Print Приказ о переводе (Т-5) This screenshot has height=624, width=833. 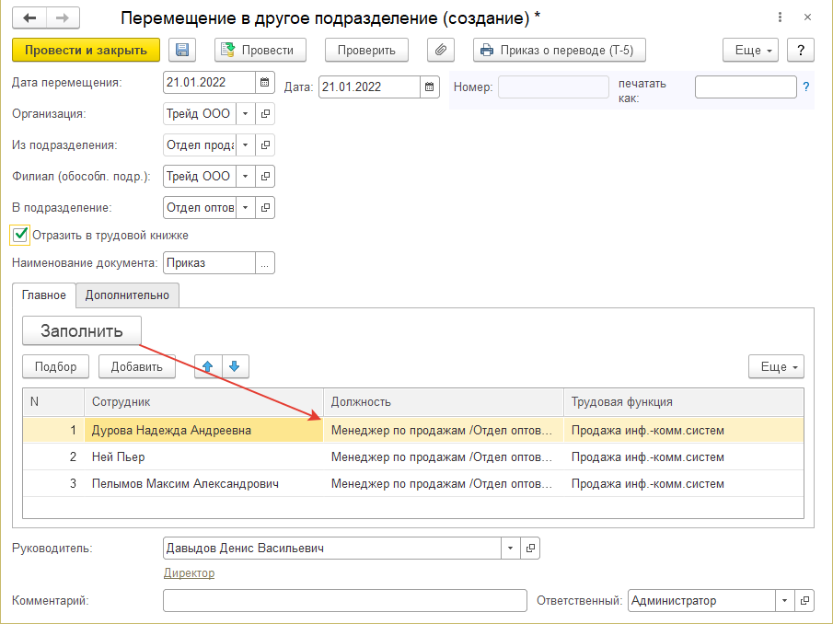tap(559, 51)
